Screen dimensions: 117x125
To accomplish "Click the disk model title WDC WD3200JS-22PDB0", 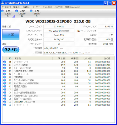I will coord(49,22).
